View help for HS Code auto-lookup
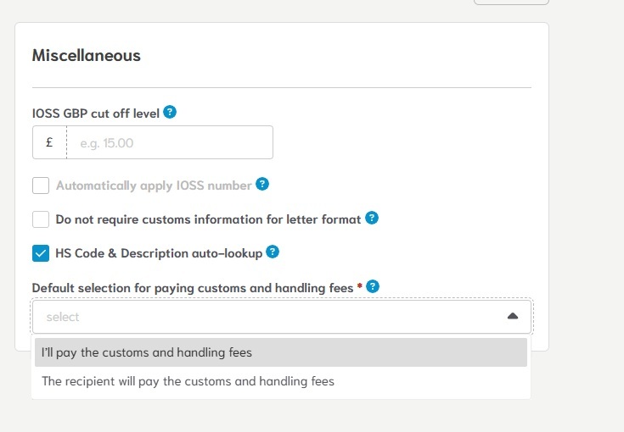Screen dimensions: 624x432 273,252
